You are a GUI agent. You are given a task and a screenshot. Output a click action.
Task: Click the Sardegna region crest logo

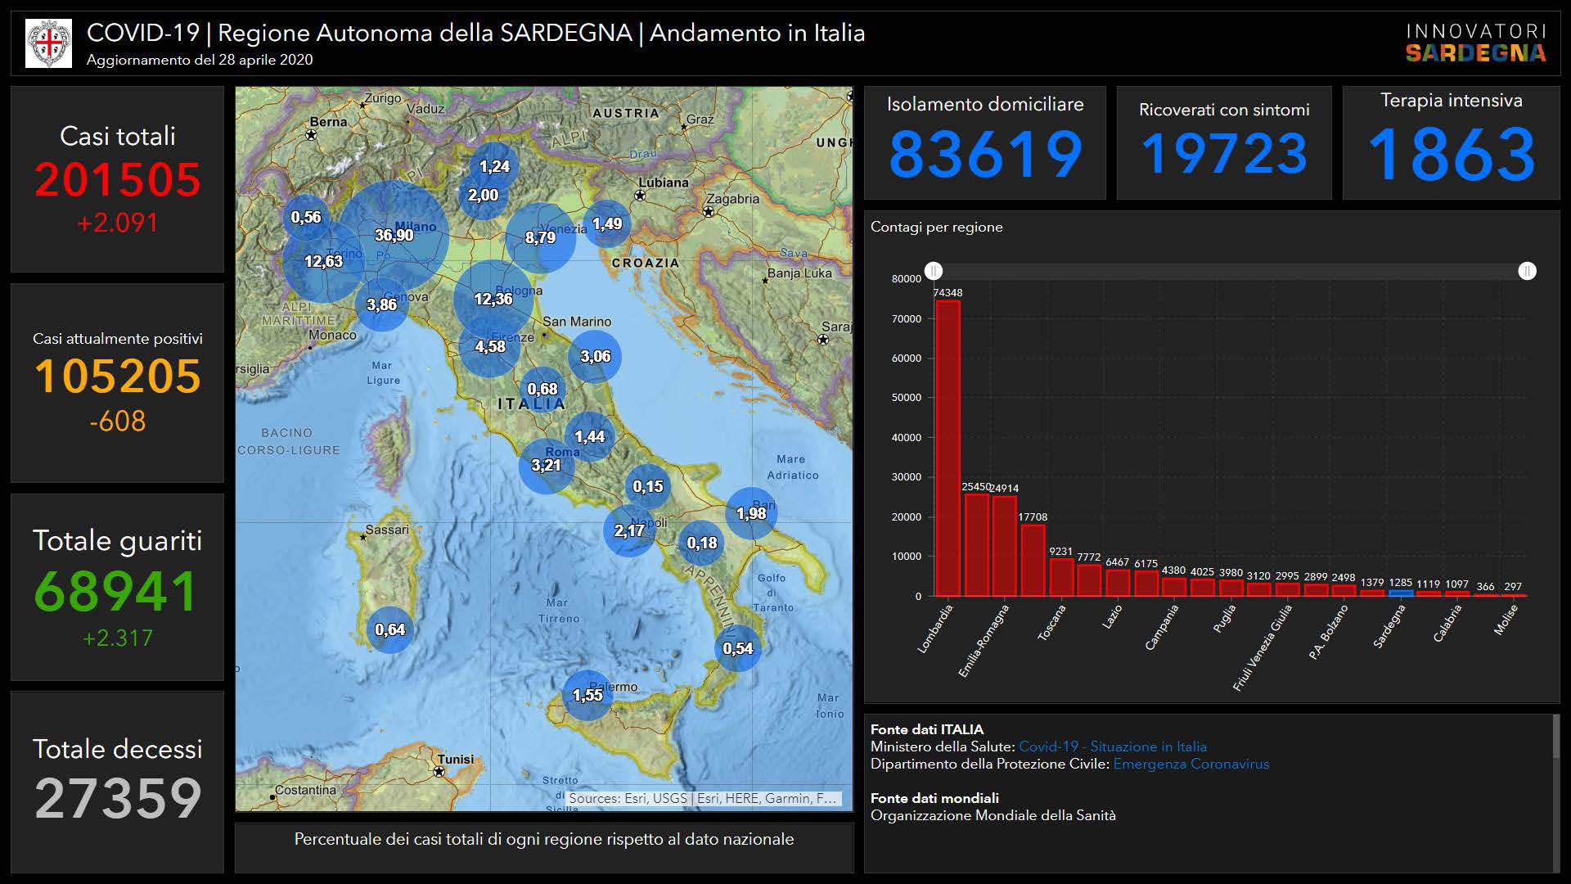pyautogui.click(x=48, y=43)
